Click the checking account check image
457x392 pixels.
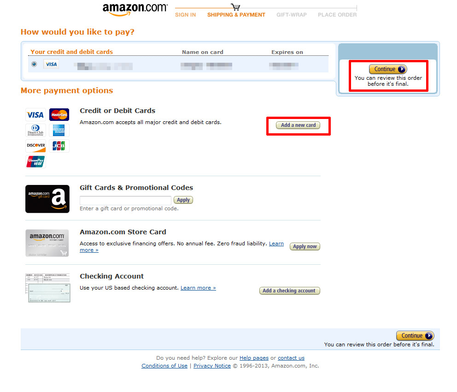point(48,288)
